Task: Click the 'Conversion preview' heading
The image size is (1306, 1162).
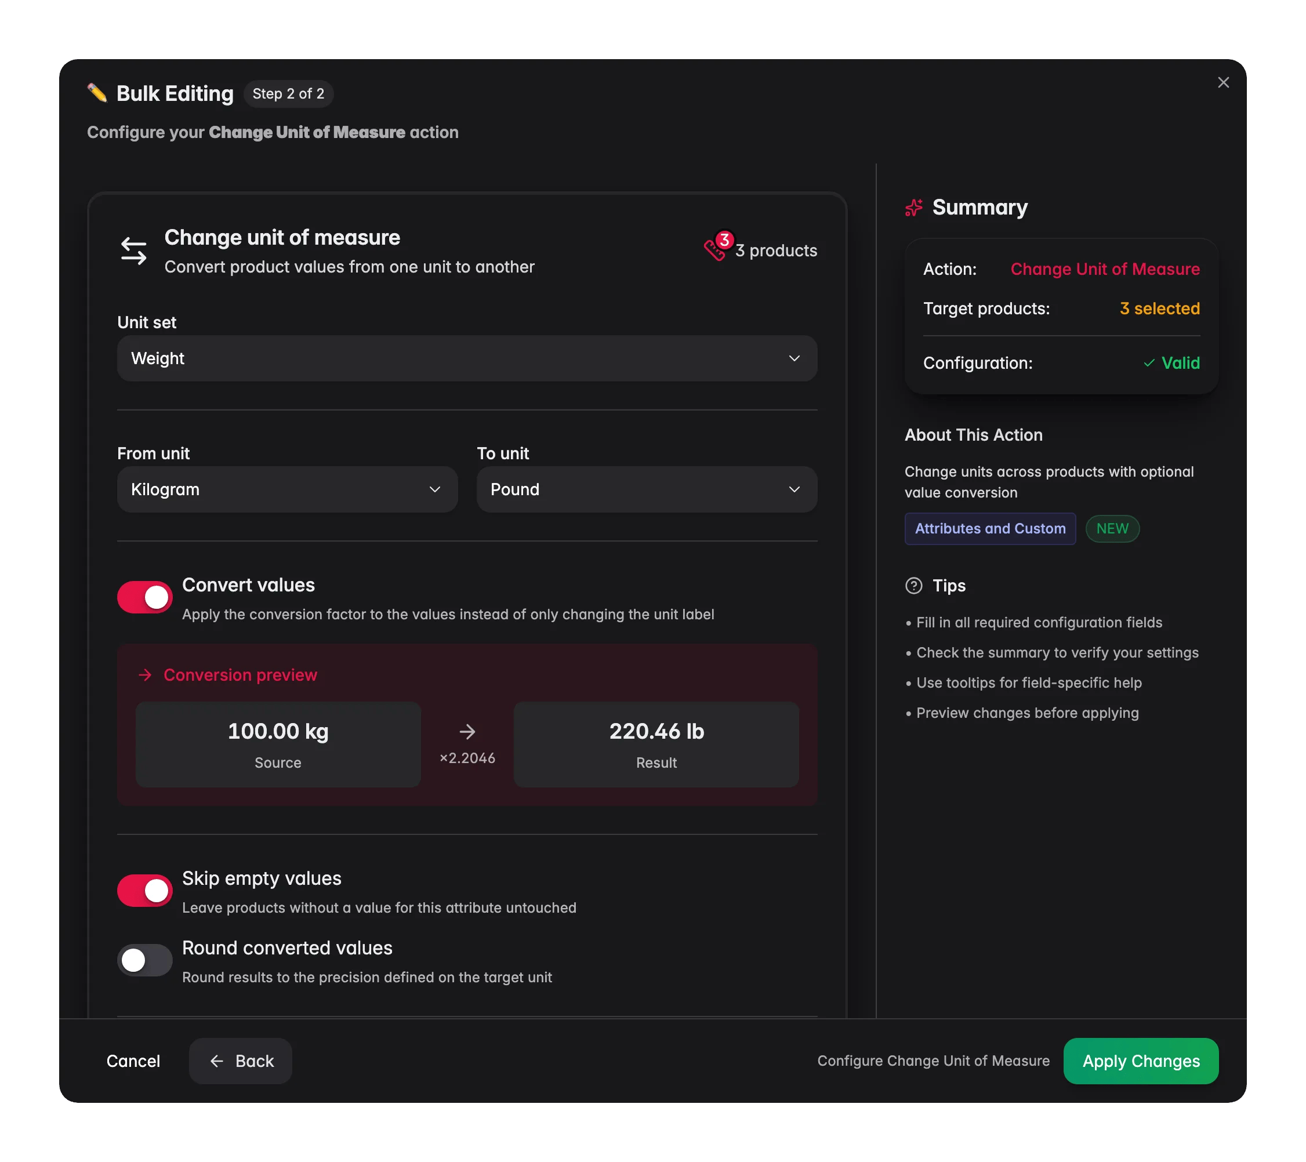Action: 240,674
